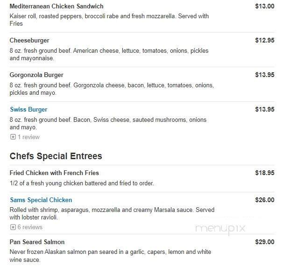The height and width of the screenshot is (267, 304).
Task: Open the Sams Special Chicken link
Action: point(41,200)
